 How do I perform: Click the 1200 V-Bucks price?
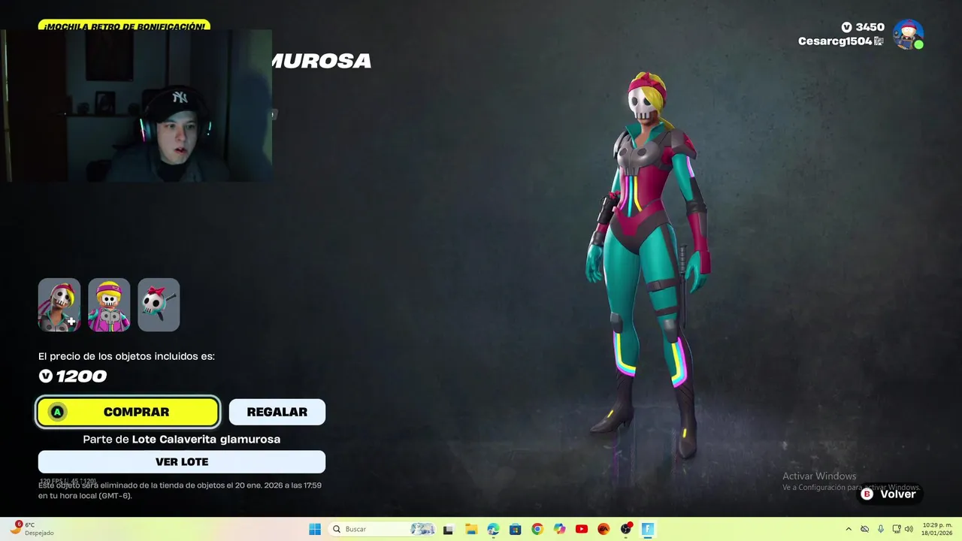73,376
